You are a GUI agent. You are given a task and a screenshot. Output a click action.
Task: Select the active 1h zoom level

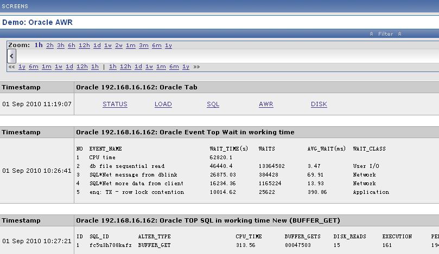[x=39, y=45]
